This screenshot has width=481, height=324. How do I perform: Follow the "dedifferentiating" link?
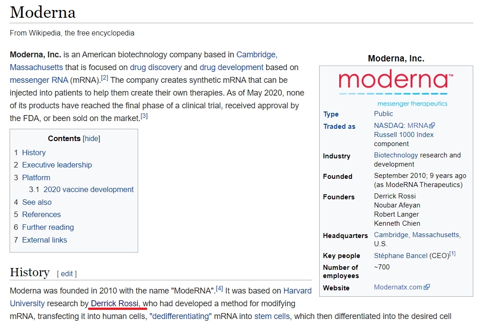[x=181, y=316]
